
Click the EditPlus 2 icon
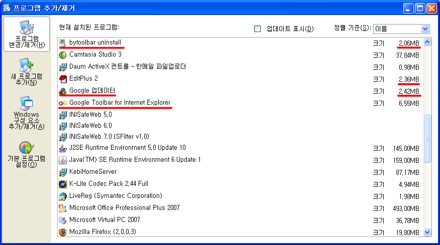[x=63, y=79]
